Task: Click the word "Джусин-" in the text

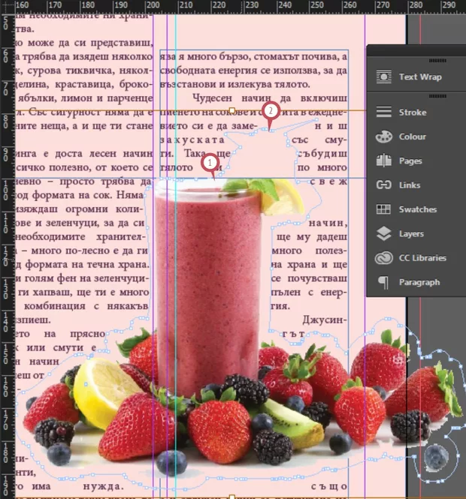Action: click(x=325, y=320)
